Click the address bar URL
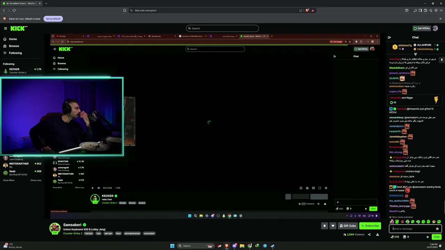This screenshot has width=445, height=250. pos(146,10)
